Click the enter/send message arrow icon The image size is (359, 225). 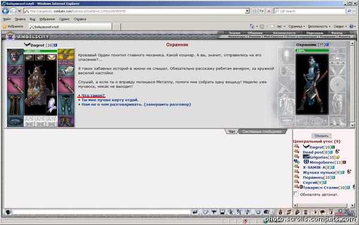(x=194, y=212)
